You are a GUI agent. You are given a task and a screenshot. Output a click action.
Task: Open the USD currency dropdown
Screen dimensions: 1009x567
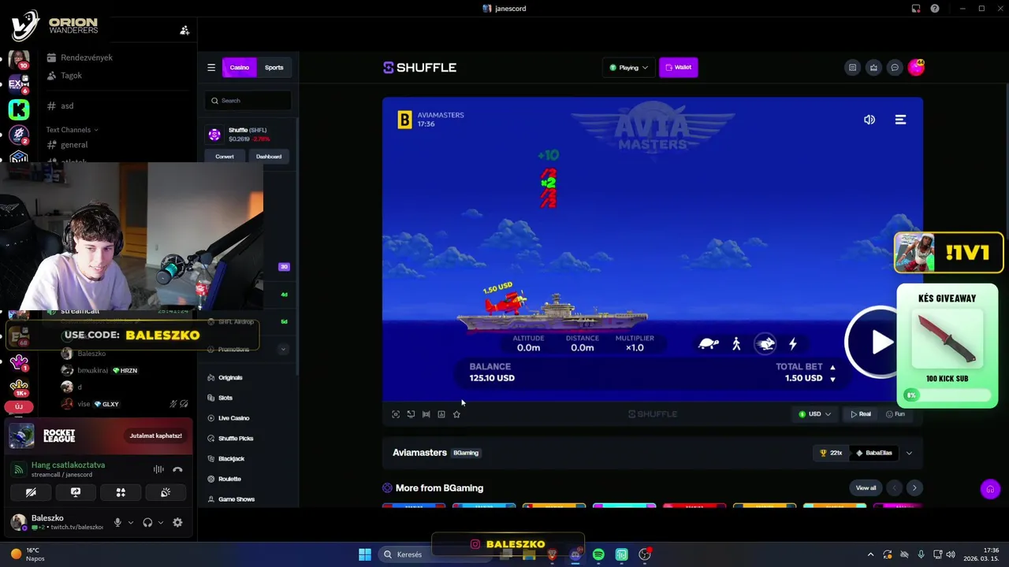[815, 414]
